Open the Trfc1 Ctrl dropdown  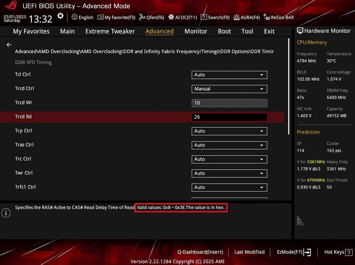(230, 187)
